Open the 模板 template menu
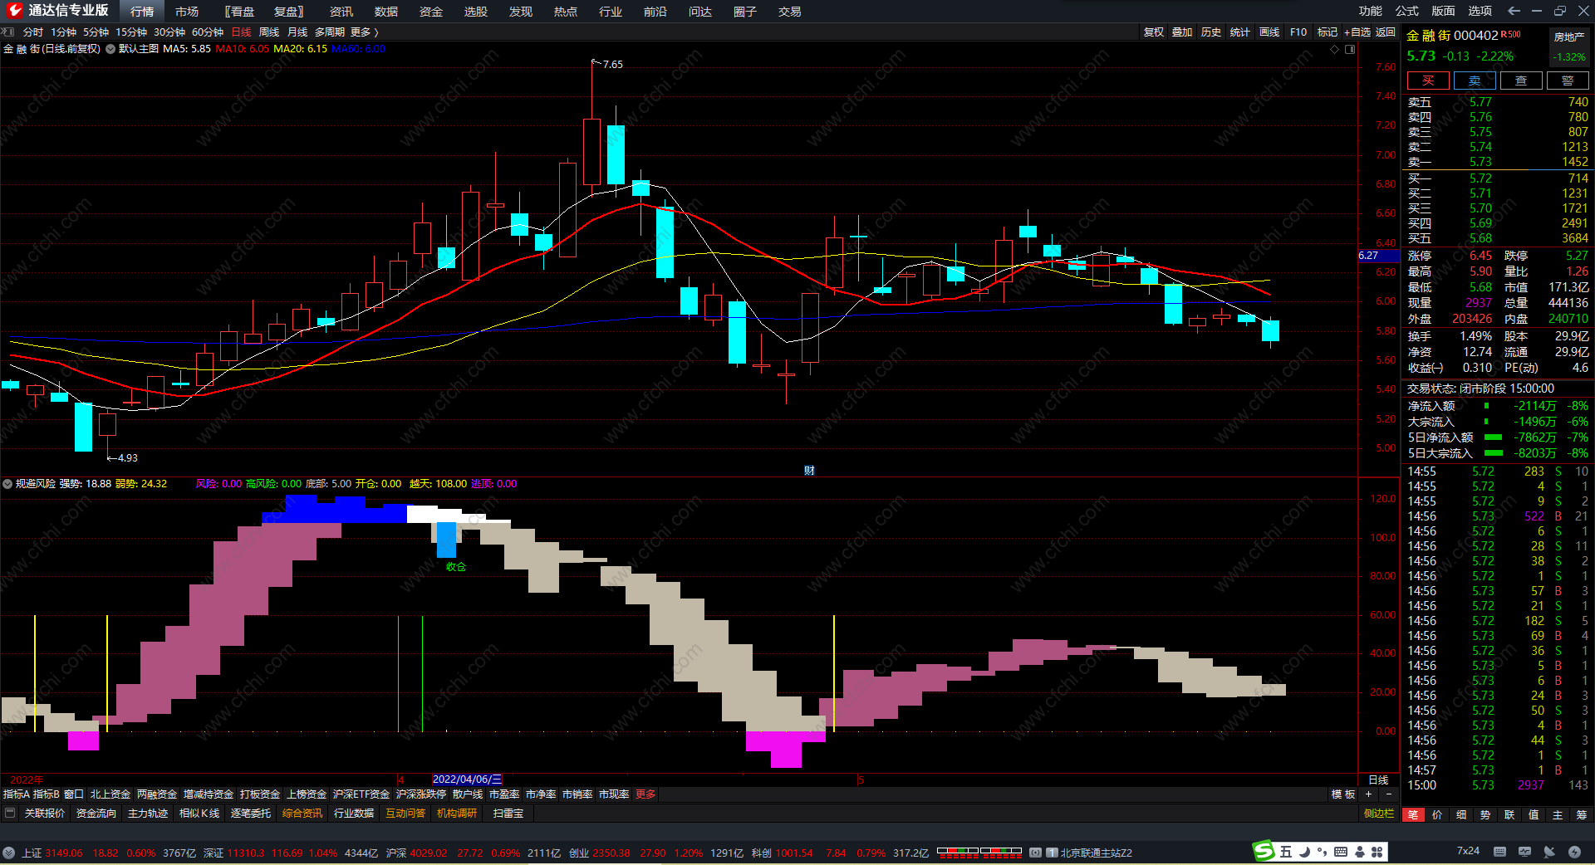The height and width of the screenshot is (865, 1595). (x=1343, y=794)
